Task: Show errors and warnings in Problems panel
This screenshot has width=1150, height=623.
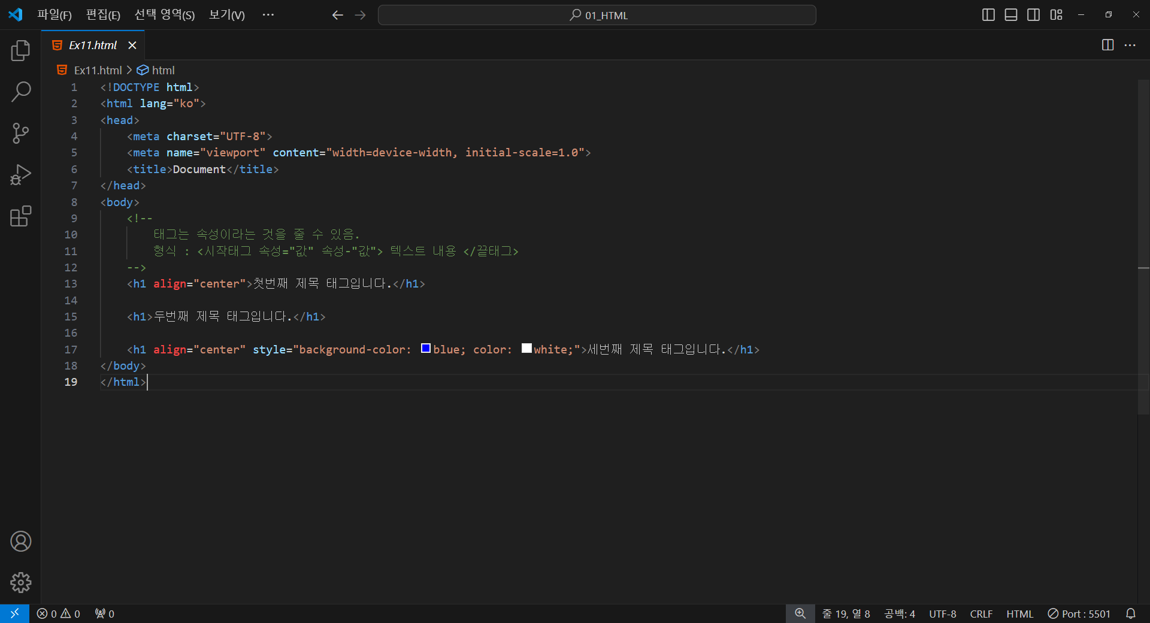Action: point(58,613)
